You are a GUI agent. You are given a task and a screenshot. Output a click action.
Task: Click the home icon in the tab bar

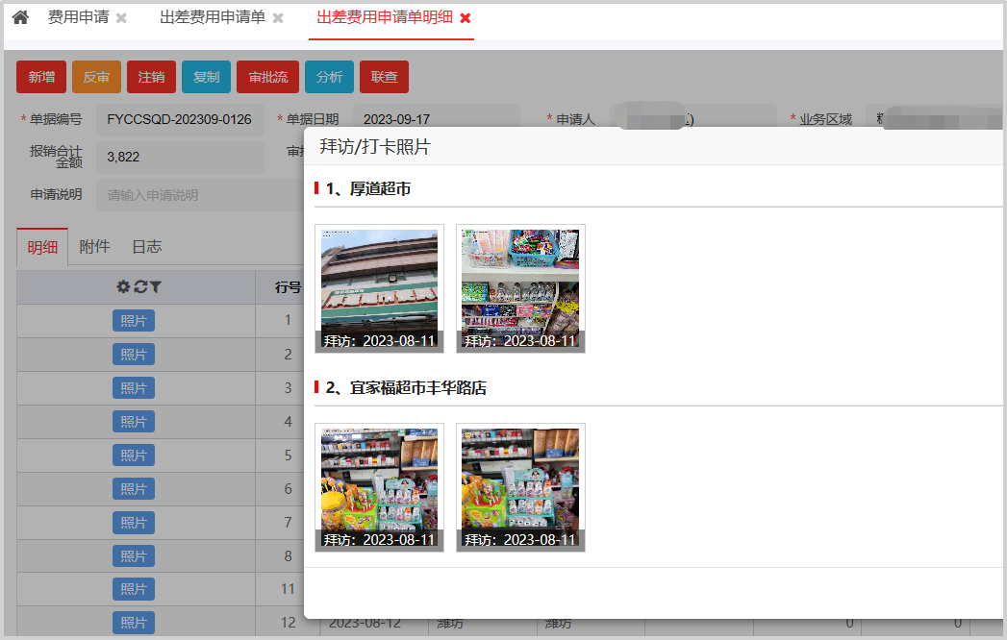(20, 17)
